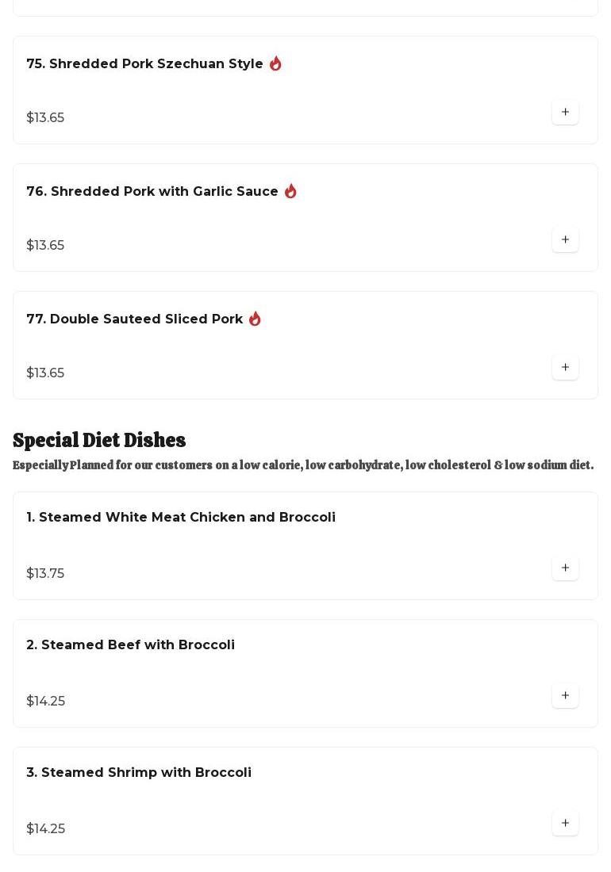
Task: Click the $14.25 price for Steamed Beef
Action: [46, 701]
